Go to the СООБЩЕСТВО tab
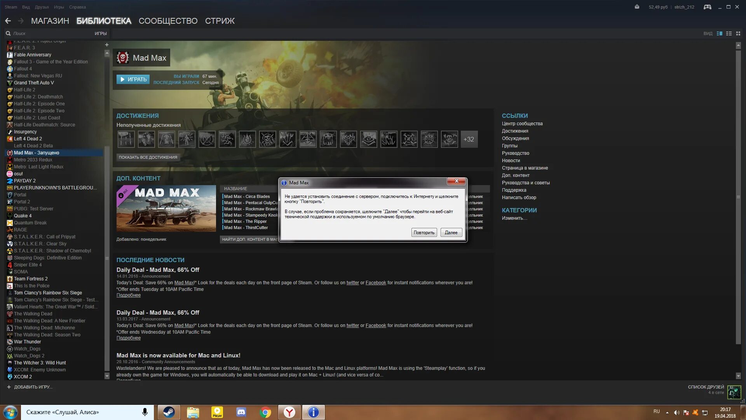Viewport: 746px width, 420px height. point(168,21)
